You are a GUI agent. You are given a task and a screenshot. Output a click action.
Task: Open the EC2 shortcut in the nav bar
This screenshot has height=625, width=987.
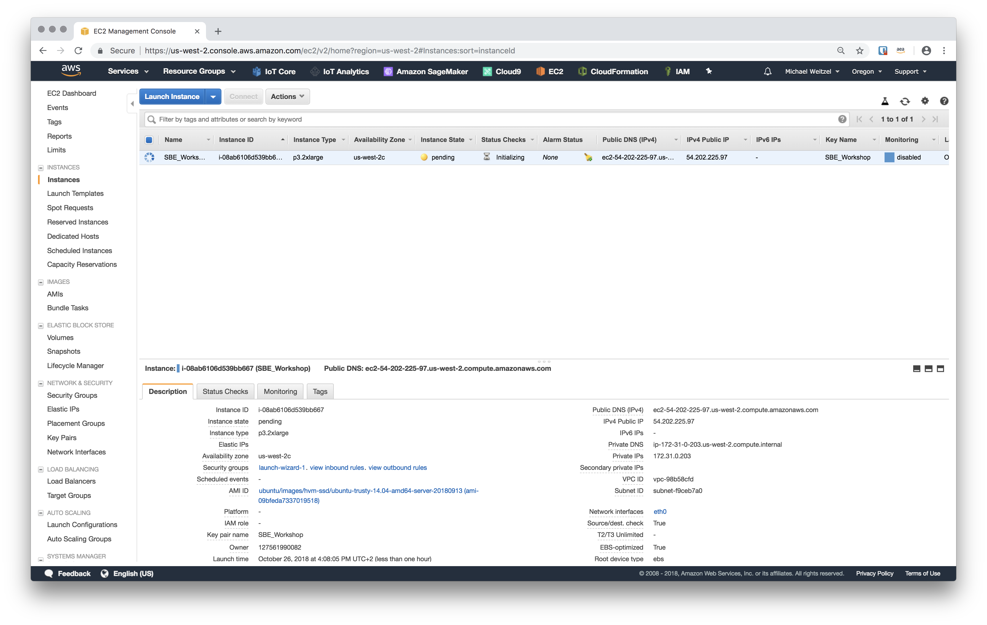pos(550,71)
